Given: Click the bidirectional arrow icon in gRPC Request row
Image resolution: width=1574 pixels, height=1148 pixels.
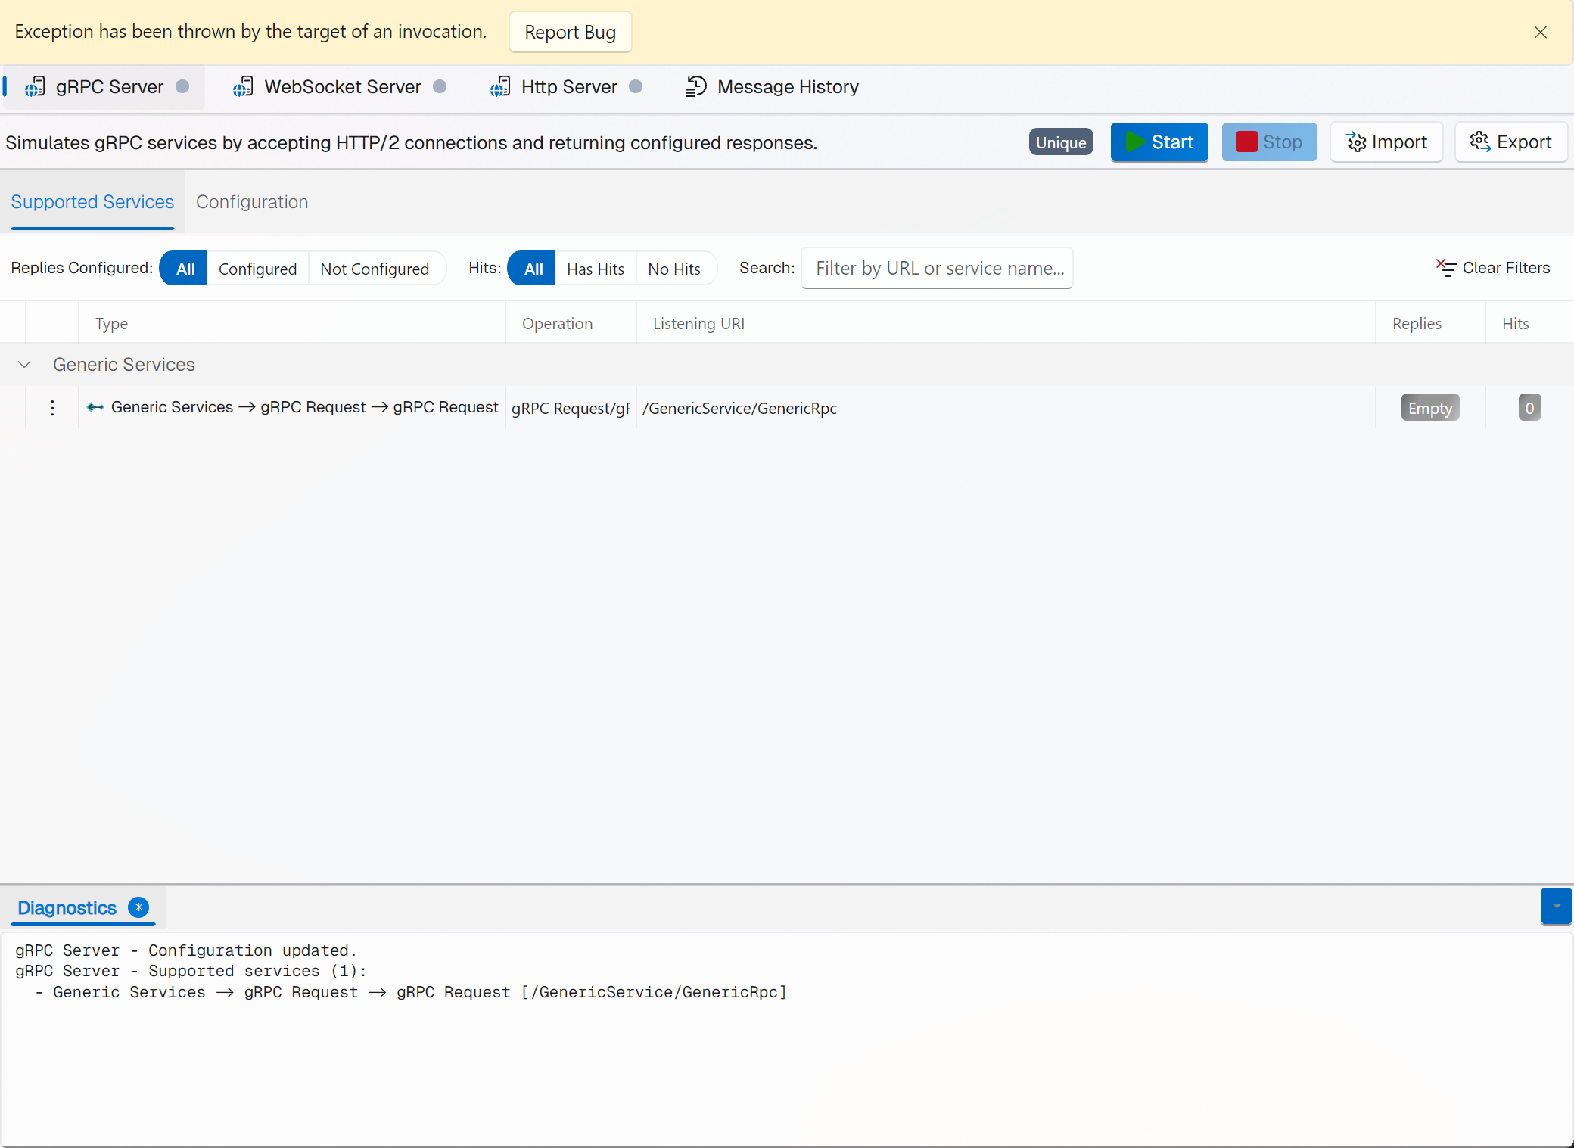Looking at the screenshot, I should pos(95,408).
